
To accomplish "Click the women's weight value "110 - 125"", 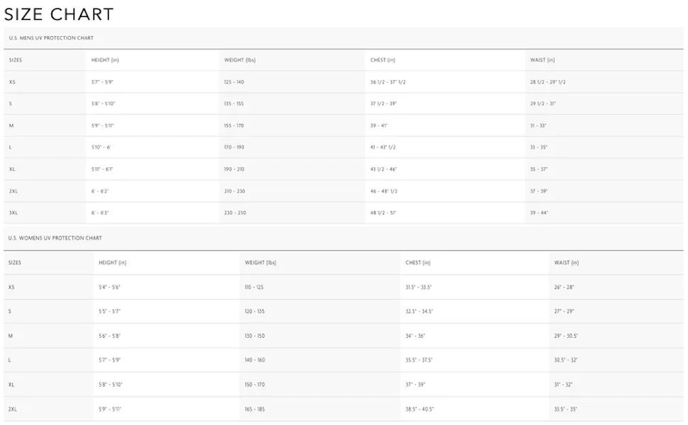I will click(x=254, y=288).
